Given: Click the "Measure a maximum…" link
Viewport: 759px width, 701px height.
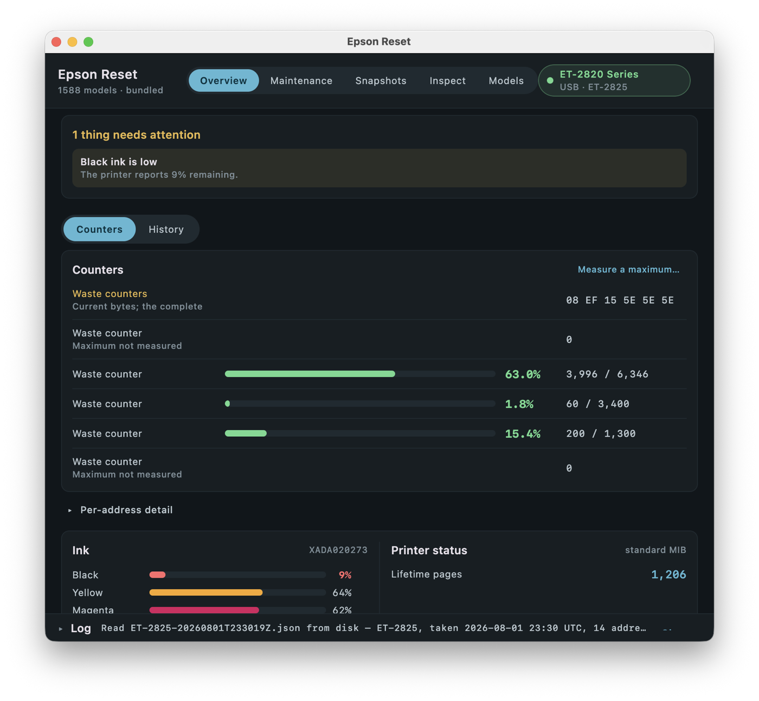Looking at the screenshot, I should click(x=628, y=270).
